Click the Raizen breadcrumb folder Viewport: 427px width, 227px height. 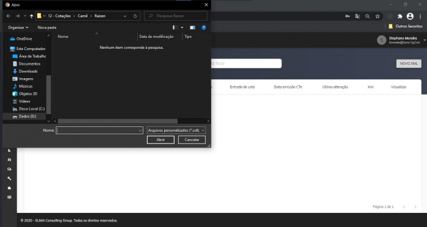pyautogui.click(x=100, y=16)
